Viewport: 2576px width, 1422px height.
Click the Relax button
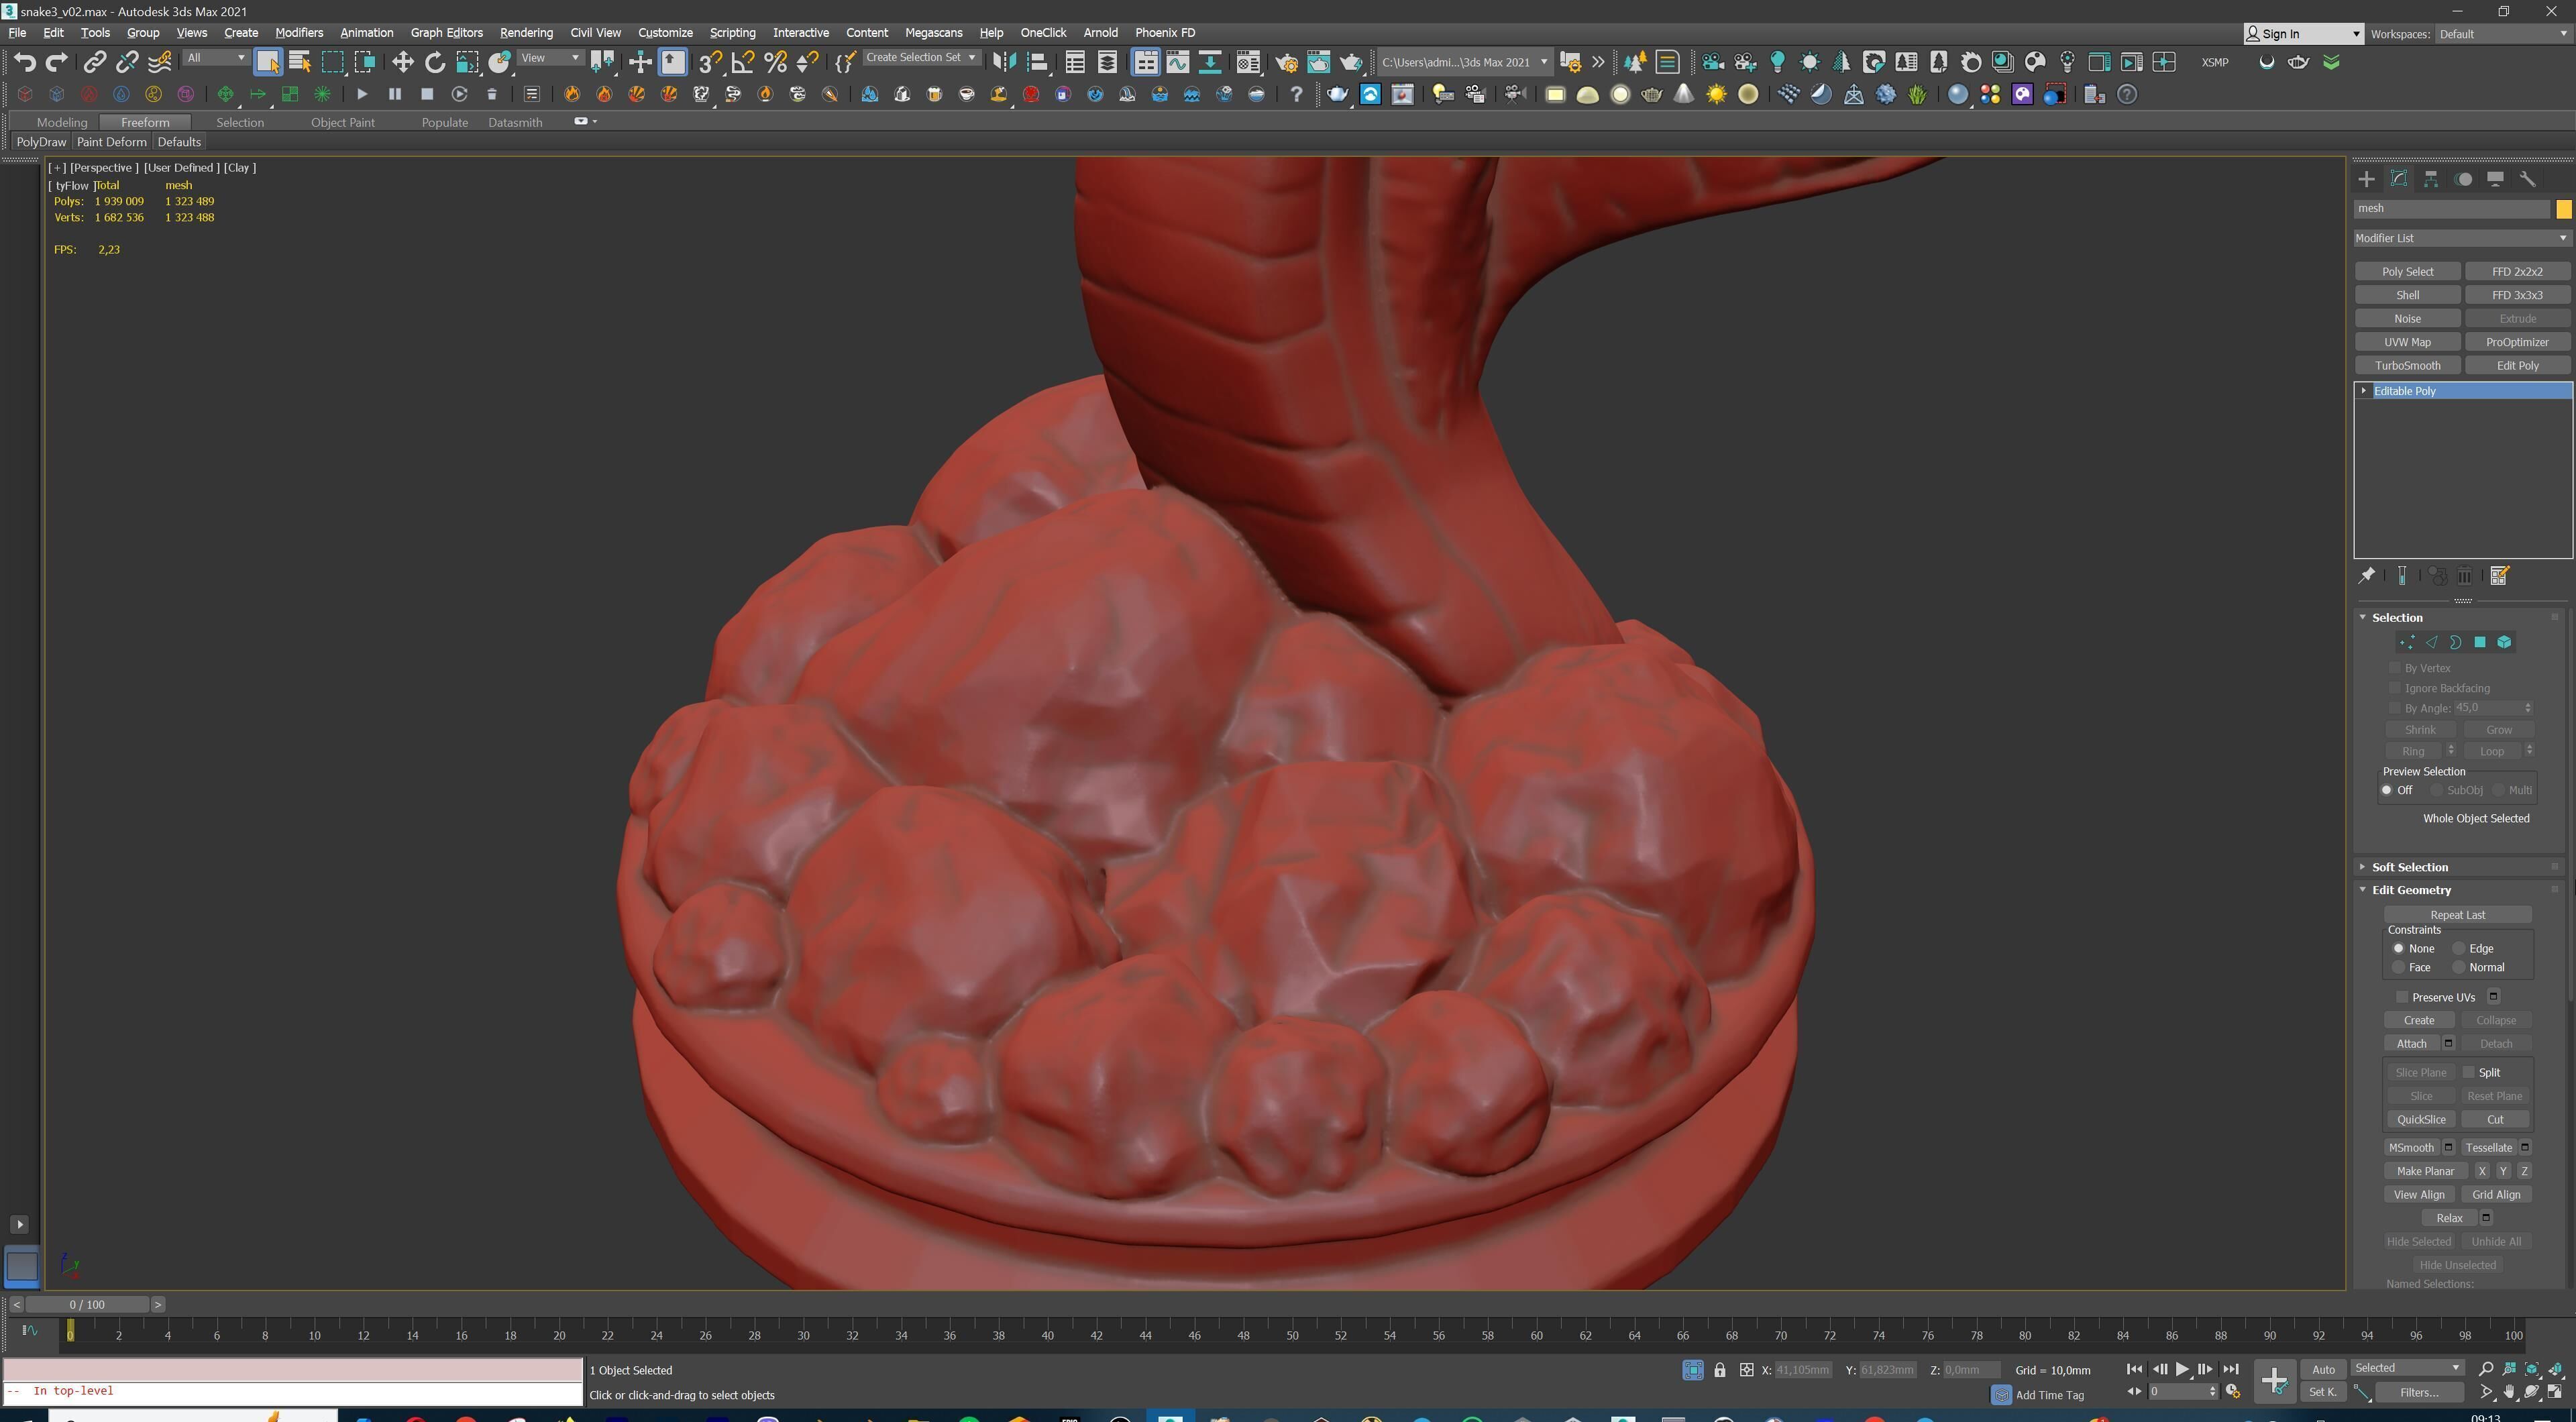pyautogui.click(x=2449, y=1218)
